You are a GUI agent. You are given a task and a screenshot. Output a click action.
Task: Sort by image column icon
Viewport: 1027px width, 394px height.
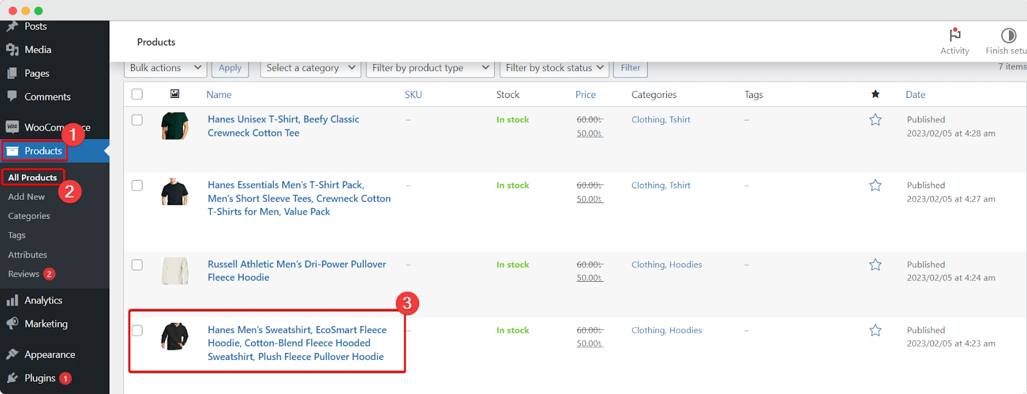coord(175,94)
